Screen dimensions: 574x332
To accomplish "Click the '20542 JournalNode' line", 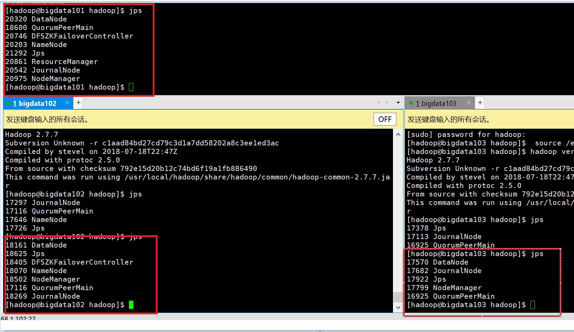I will (43, 70).
